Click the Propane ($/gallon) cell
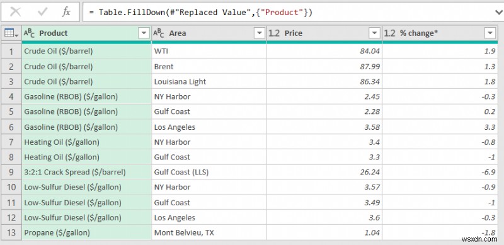The image size is (504, 245). click(87, 232)
